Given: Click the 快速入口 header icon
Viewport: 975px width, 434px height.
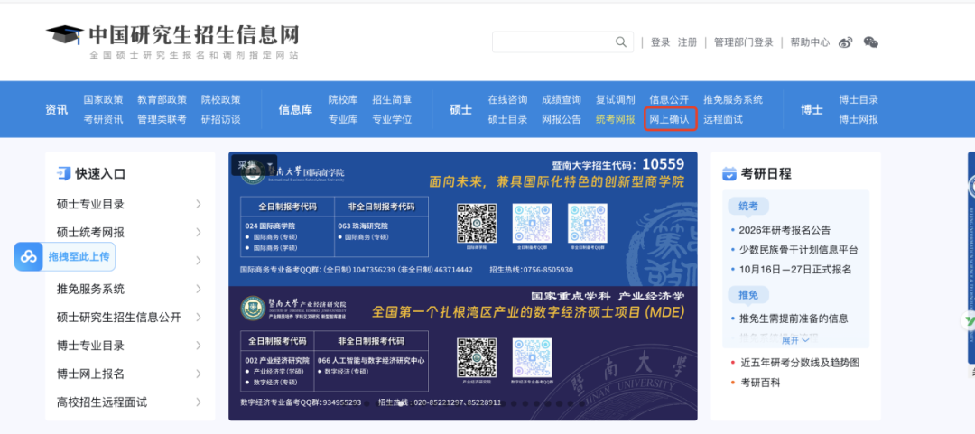Looking at the screenshot, I should click(x=63, y=173).
